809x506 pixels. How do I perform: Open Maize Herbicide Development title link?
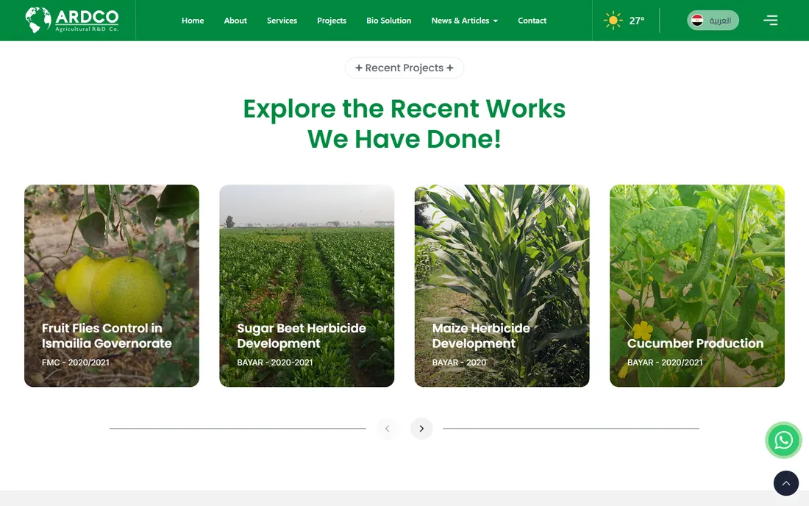coord(481,336)
